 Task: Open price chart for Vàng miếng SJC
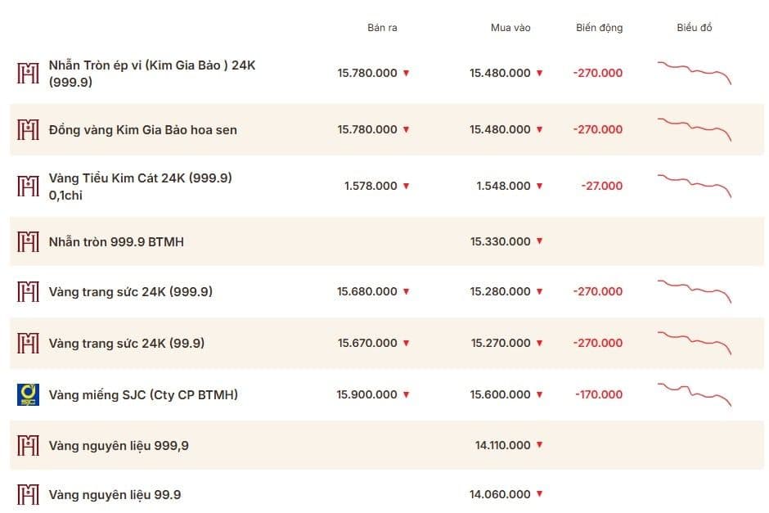695,394
